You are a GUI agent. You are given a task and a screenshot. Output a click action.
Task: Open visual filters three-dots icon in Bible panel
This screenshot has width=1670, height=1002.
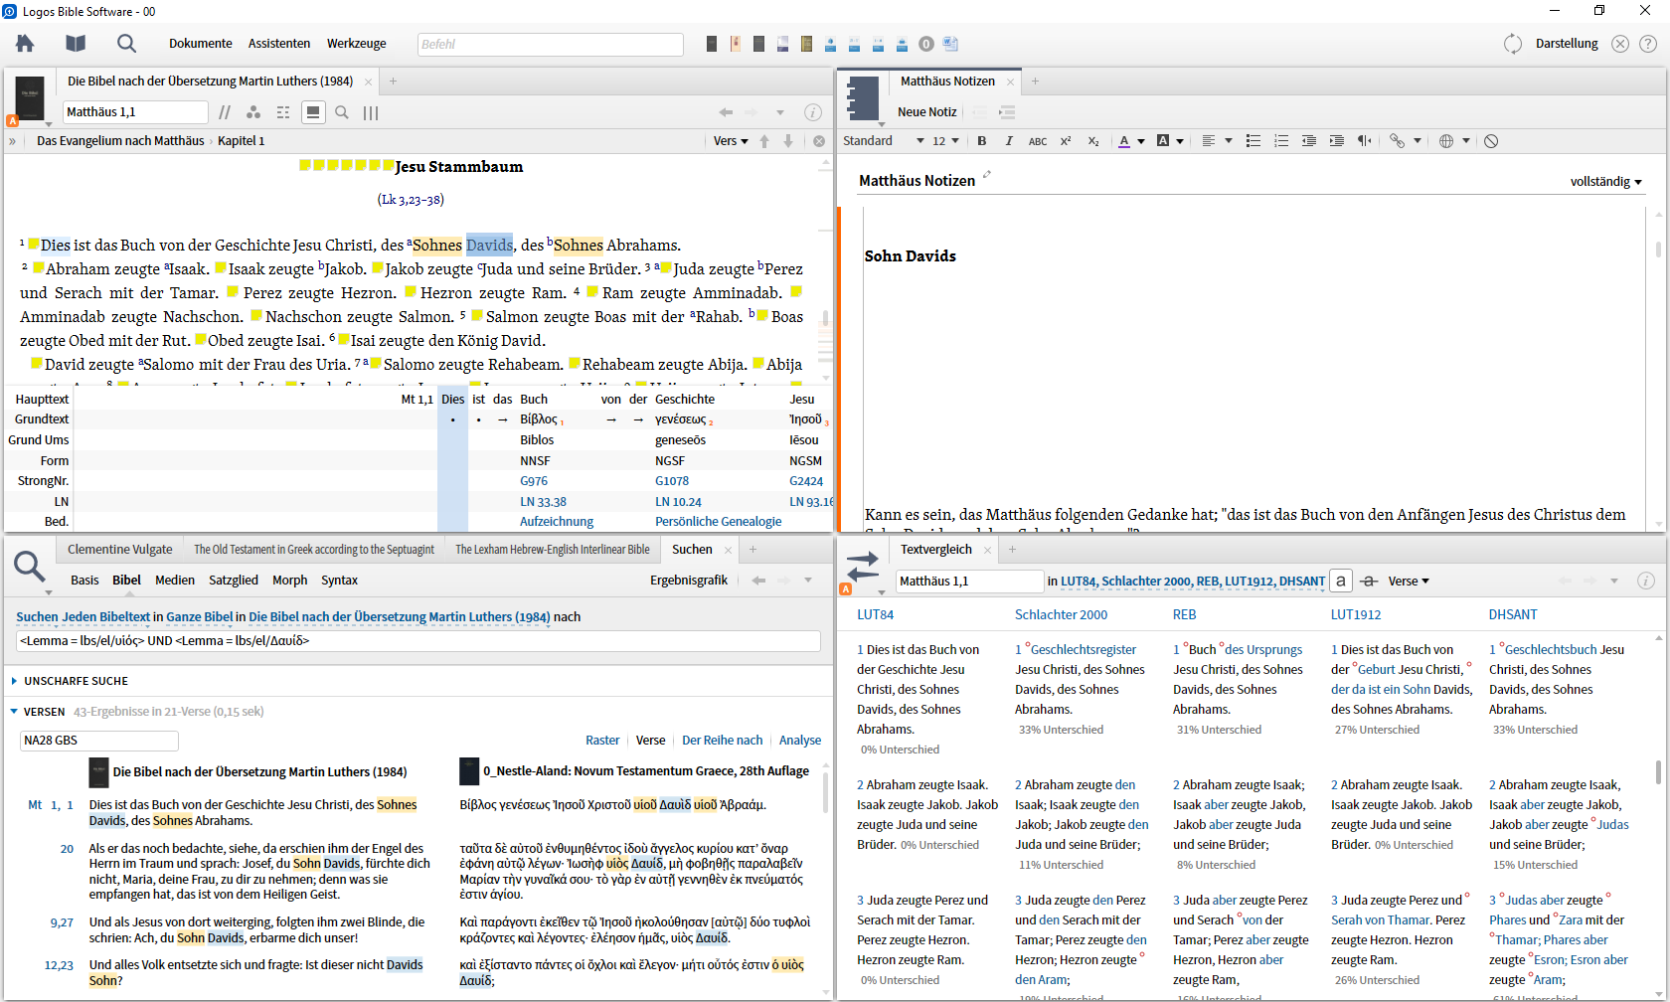[x=253, y=112]
